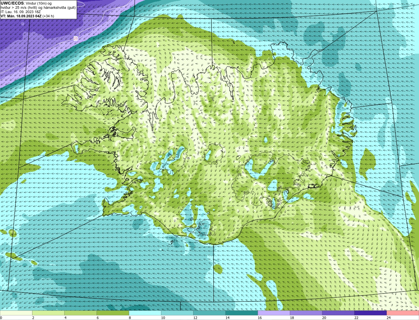This screenshot has width=419, height=320.
Task: Click the olive green 6–8 m/s legend swatch
Action: [113, 313]
